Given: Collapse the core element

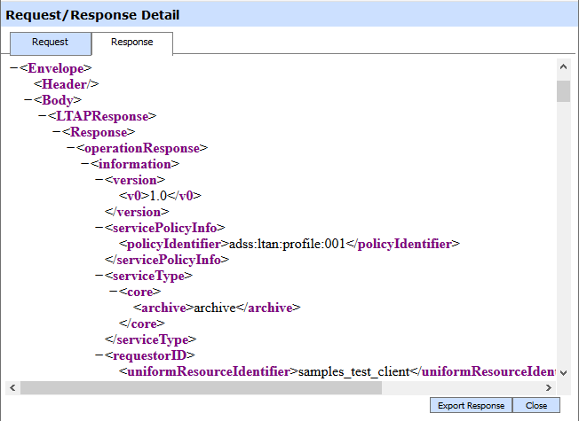Looking at the screenshot, I should pos(112,292).
